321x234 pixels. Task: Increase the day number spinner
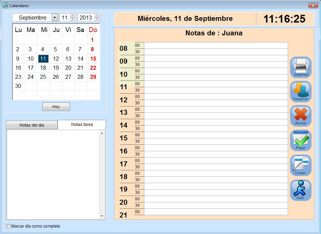click(x=72, y=16)
